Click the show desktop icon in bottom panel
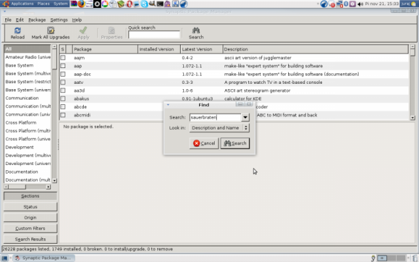This screenshot has width=419, height=262. pos(5,258)
